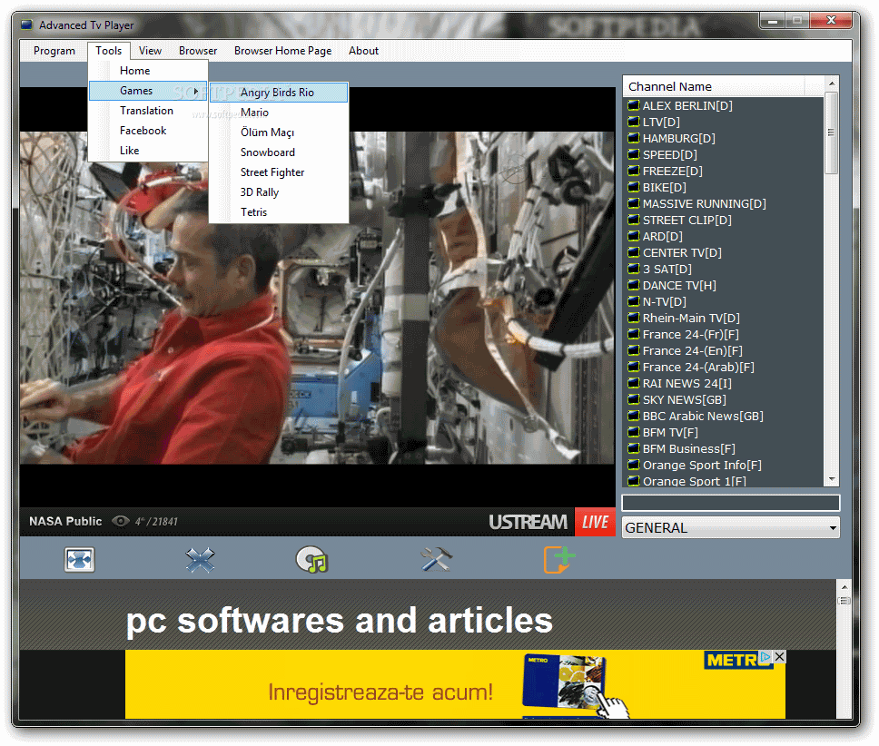
Task: Open the GENERAL category dropdown
Action: tap(730, 527)
